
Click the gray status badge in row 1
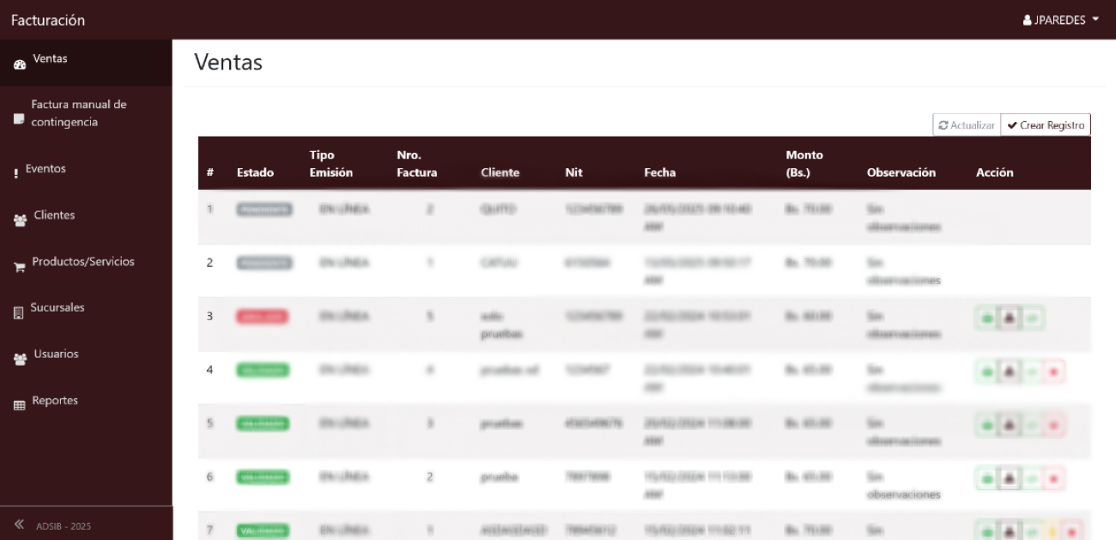pyautogui.click(x=264, y=209)
